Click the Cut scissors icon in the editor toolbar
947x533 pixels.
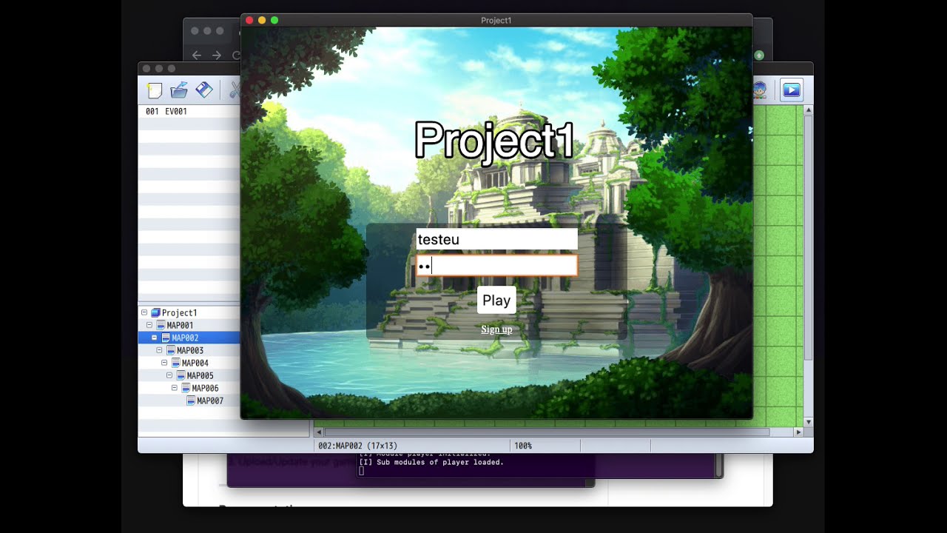(x=235, y=90)
